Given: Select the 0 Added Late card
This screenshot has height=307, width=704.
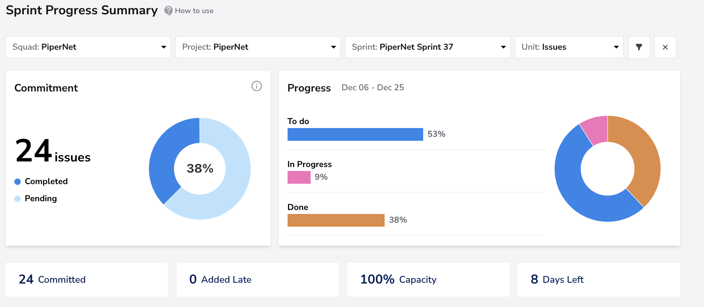Looking at the screenshot, I should pos(258,280).
